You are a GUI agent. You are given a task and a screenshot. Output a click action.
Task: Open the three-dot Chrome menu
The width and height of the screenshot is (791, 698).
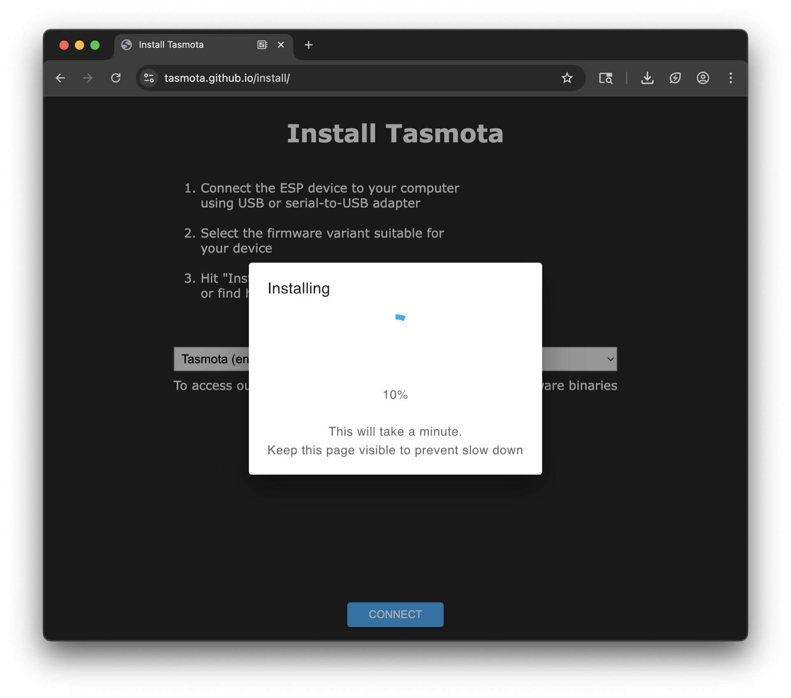731,78
